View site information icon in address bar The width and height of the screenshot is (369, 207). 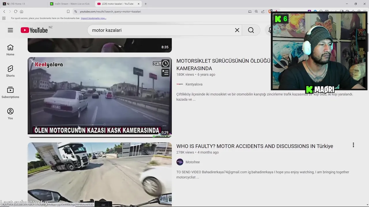(76, 11)
